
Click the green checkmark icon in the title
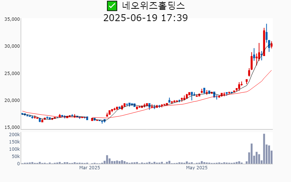coord(112,6)
